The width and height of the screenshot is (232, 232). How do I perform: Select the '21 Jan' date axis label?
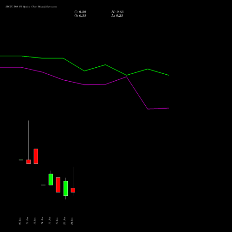(72, 221)
